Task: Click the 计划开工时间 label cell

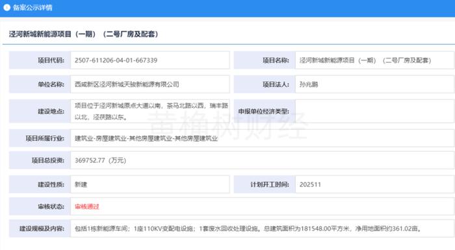Action: coord(265,184)
